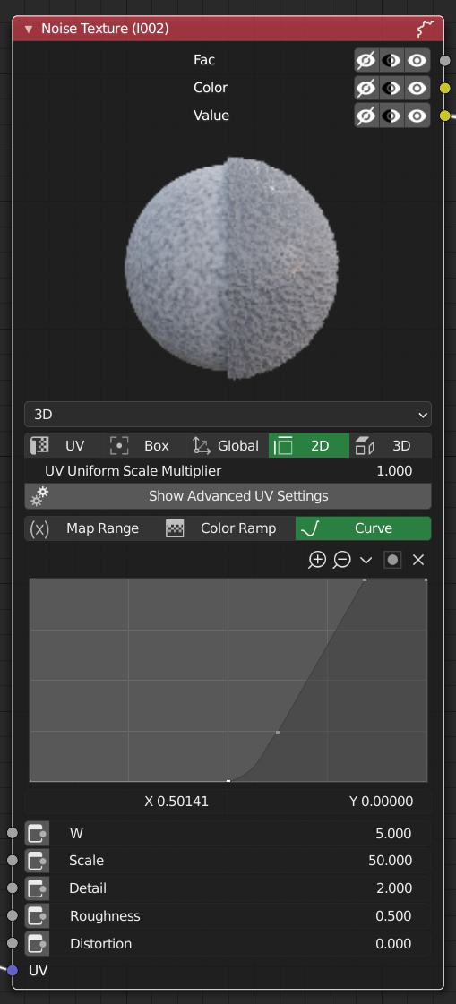
Task: Select the active 2D mapping mode
Action: tap(309, 446)
